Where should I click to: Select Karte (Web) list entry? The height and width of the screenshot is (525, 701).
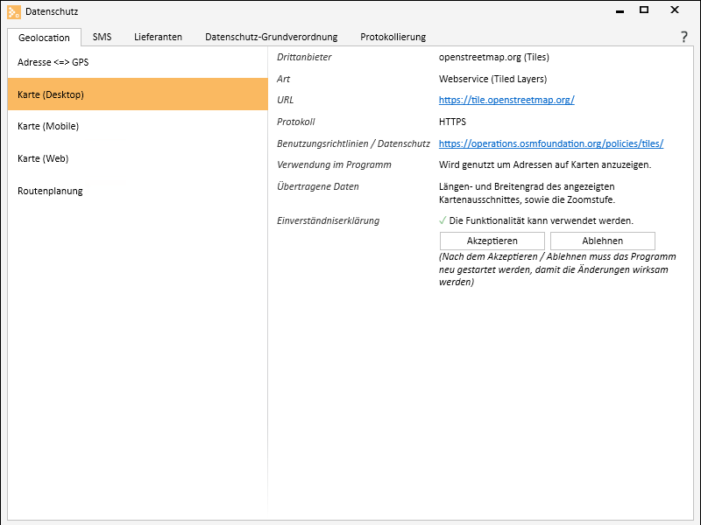pyautogui.click(x=138, y=158)
